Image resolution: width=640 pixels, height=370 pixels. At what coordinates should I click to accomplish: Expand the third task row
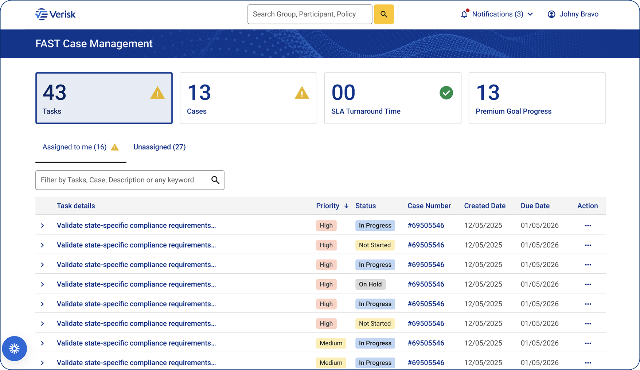[x=42, y=265]
